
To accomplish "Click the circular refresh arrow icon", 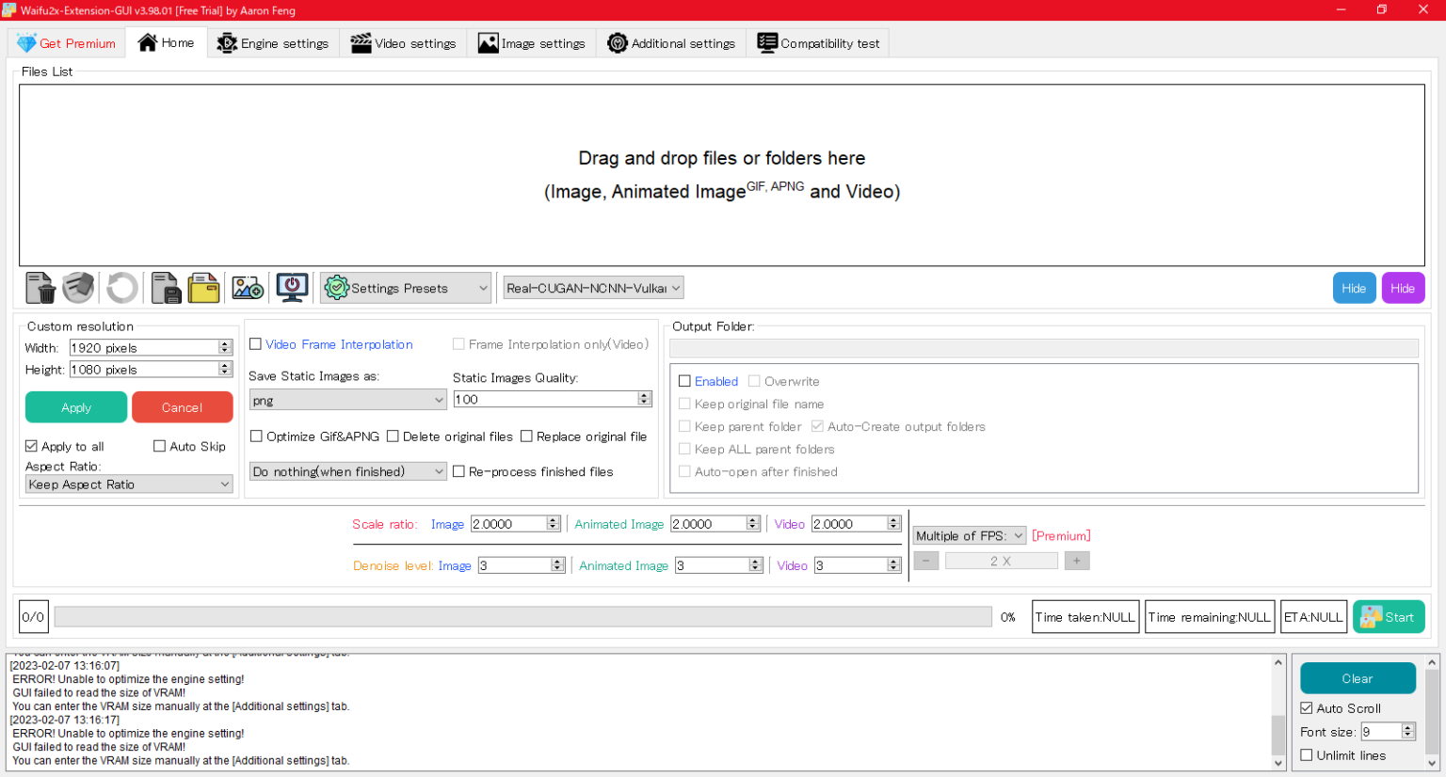I will click(121, 288).
